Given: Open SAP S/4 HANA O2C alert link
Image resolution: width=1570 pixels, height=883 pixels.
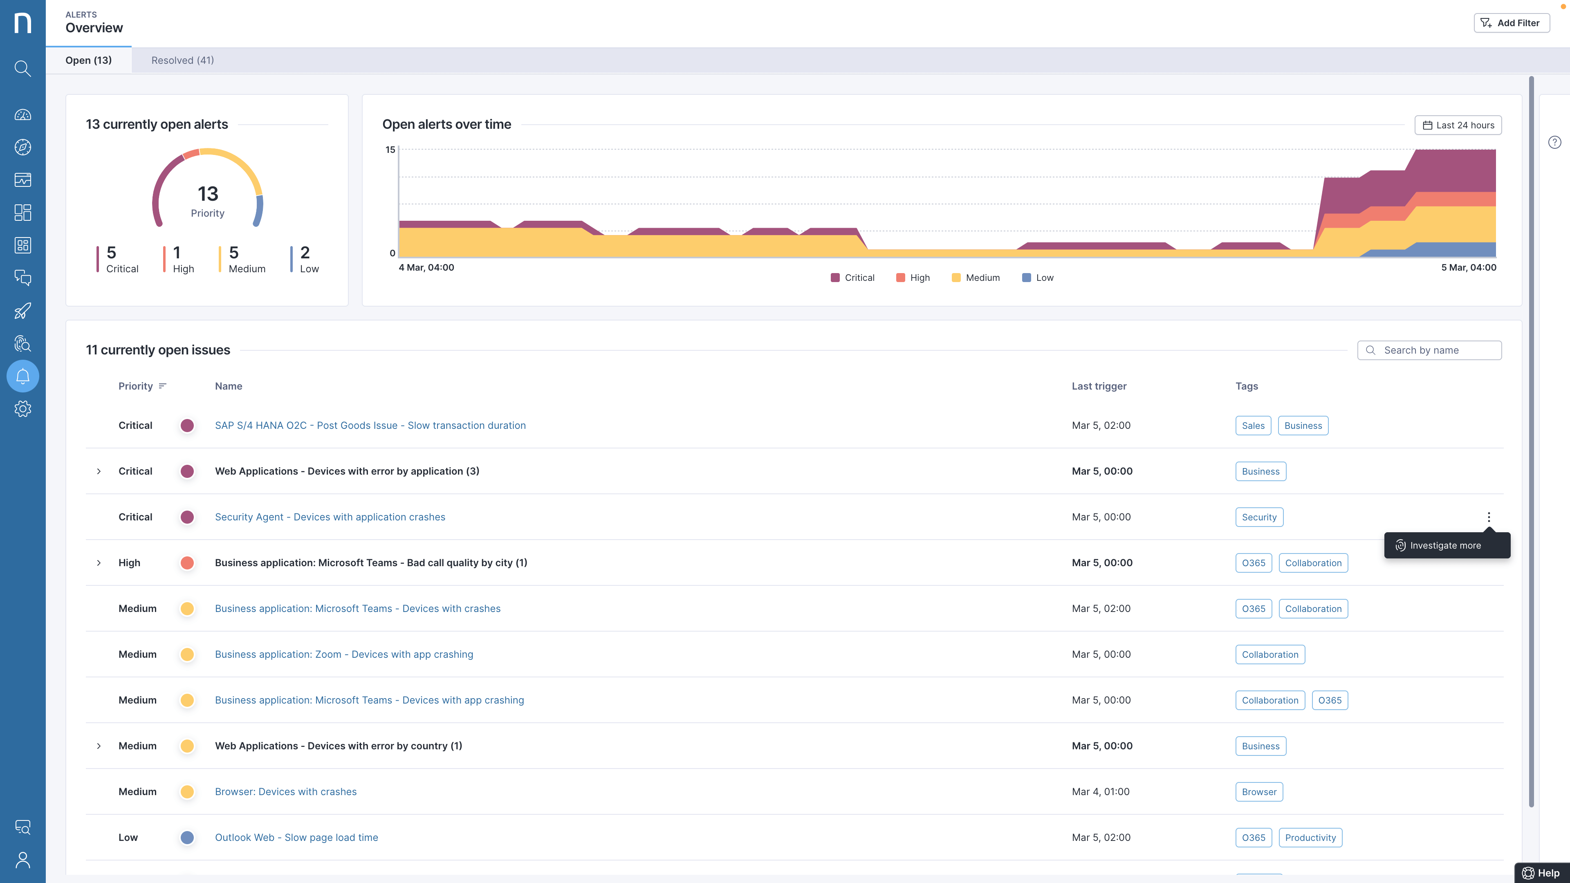Looking at the screenshot, I should [x=370, y=425].
